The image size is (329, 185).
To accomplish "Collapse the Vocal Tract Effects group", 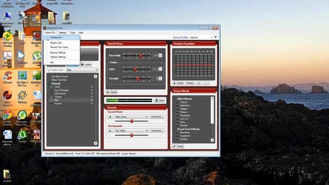I will [x=175, y=129].
